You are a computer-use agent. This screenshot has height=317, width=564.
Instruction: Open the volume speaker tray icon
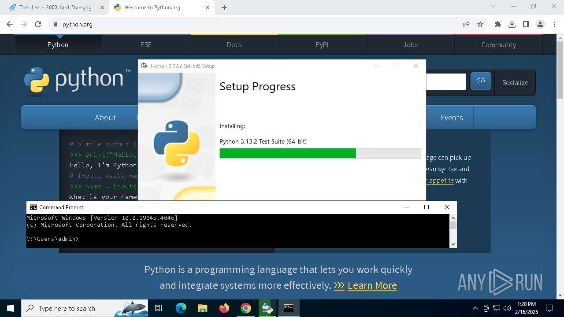coord(507,308)
